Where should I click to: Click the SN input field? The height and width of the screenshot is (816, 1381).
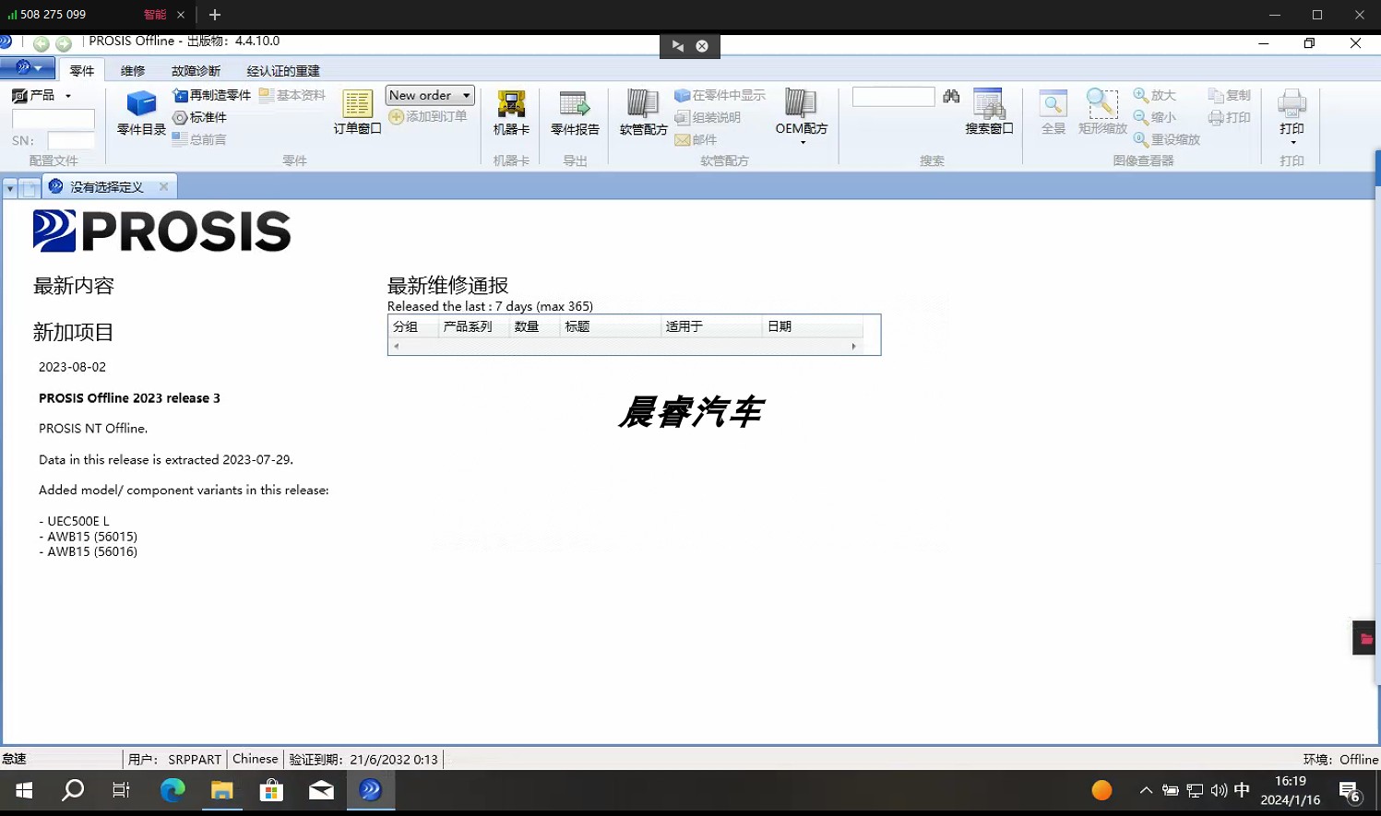(71, 140)
